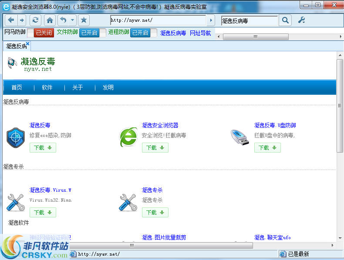344x260 pixels.
Task: Click the browser's e logo in title bar
Action: (x=6, y=7)
